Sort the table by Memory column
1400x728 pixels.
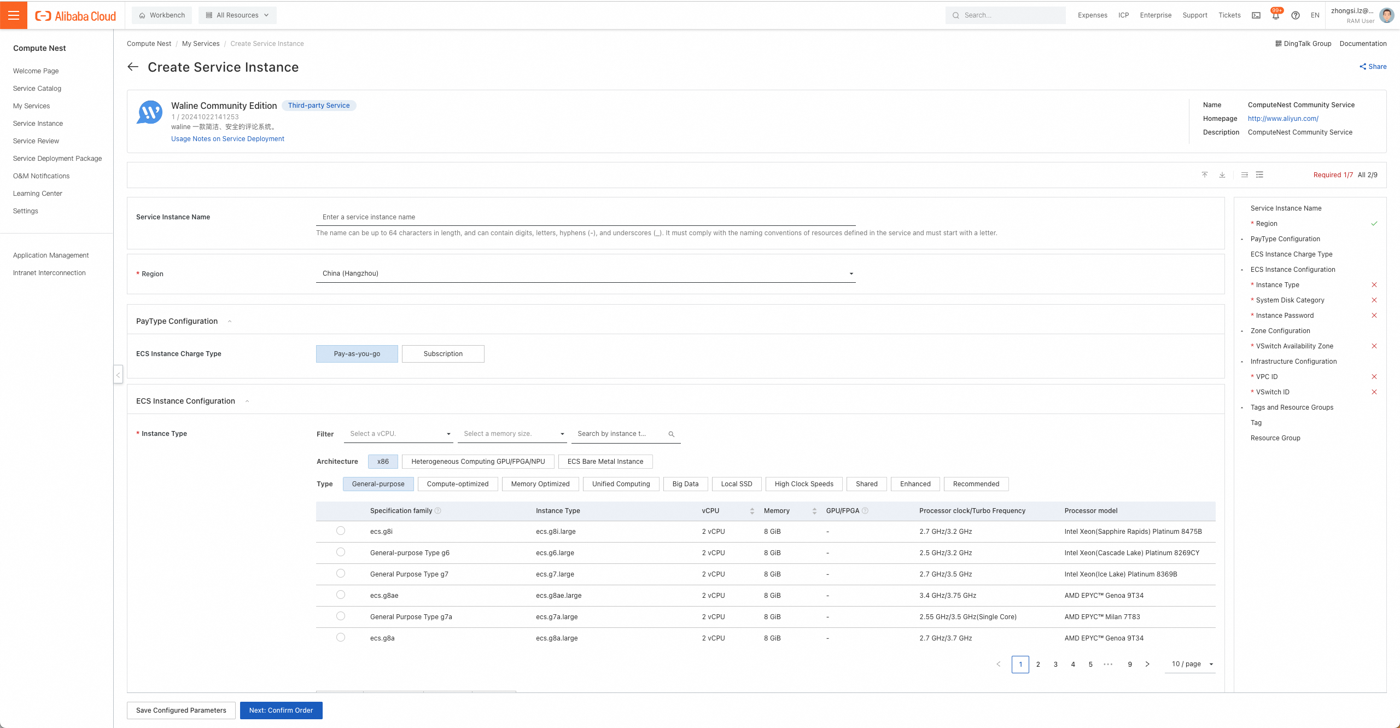[x=814, y=511]
